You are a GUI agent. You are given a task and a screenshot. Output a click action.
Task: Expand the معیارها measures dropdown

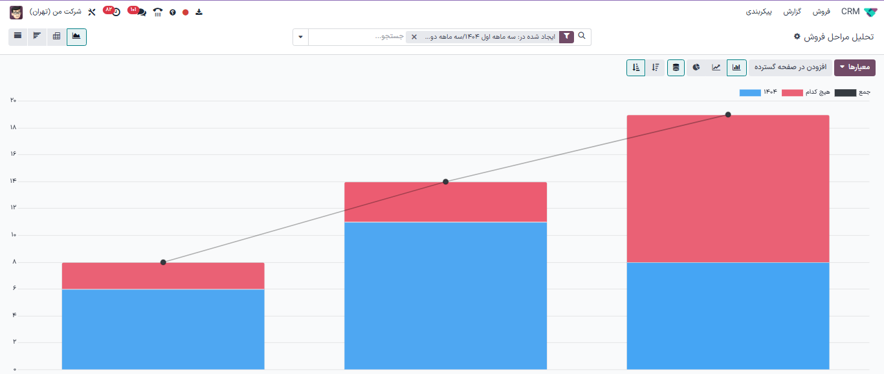(854, 67)
